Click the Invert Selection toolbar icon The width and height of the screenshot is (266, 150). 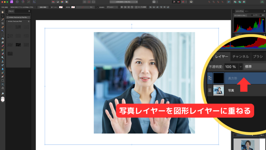[93, 2]
